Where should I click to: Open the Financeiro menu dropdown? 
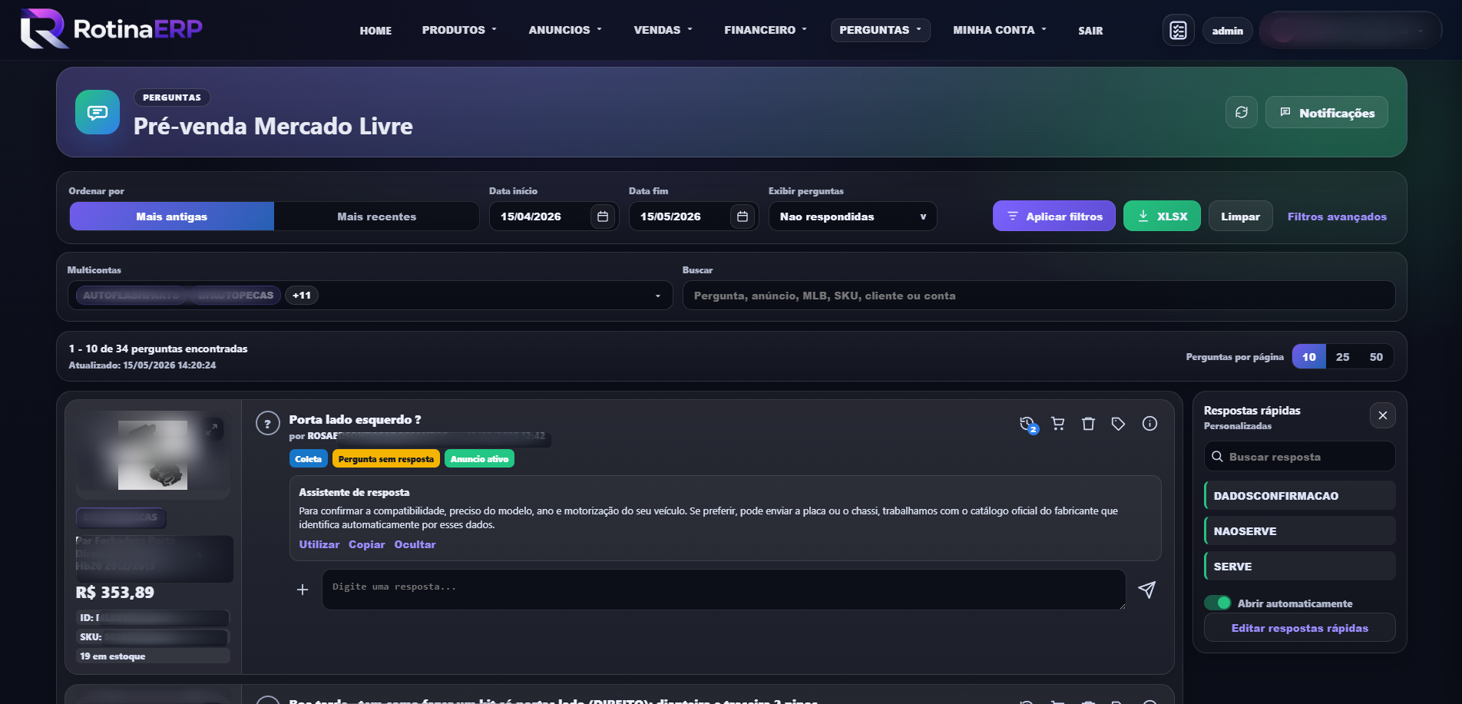[x=766, y=30]
